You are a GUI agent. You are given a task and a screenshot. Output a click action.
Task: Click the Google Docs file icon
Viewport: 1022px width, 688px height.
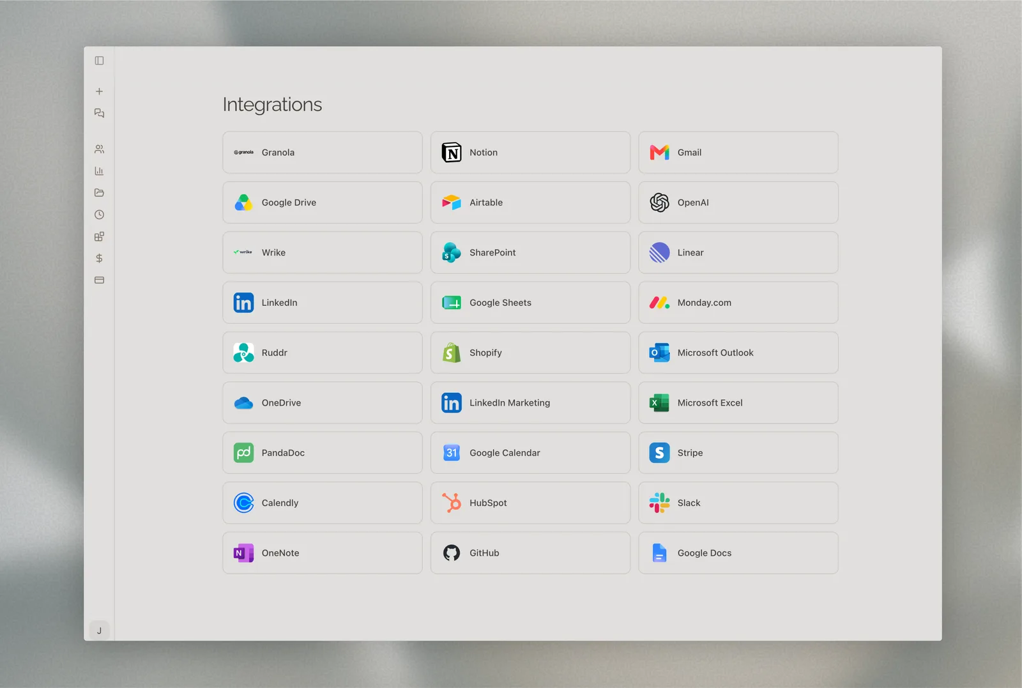(659, 553)
